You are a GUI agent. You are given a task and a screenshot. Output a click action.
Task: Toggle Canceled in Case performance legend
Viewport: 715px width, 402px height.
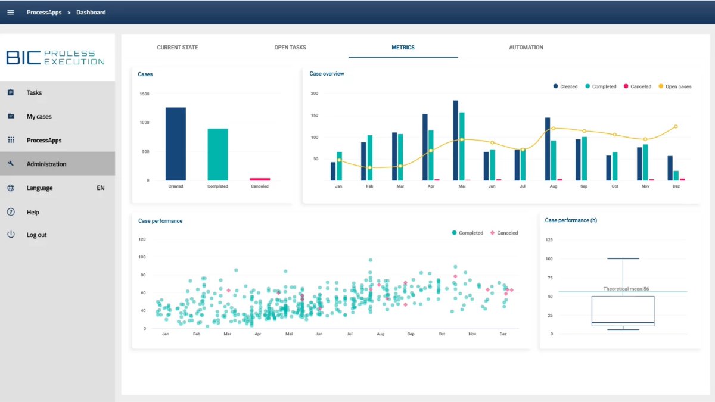504,233
